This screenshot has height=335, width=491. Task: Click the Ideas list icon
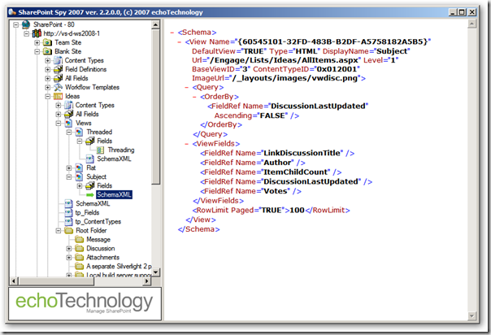point(58,96)
